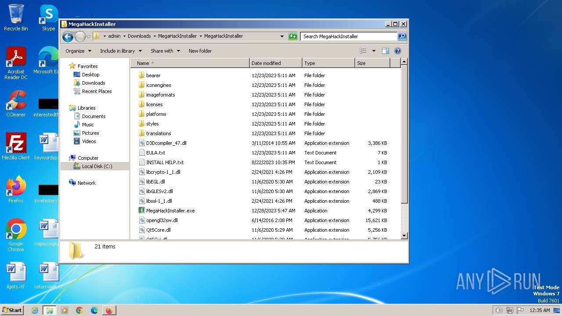Open the Action Center flag icon
This screenshot has height=316, width=562.
pos(520,310)
